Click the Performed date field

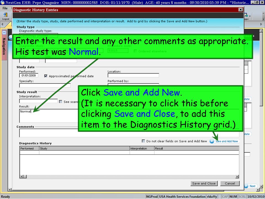[29, 75]
